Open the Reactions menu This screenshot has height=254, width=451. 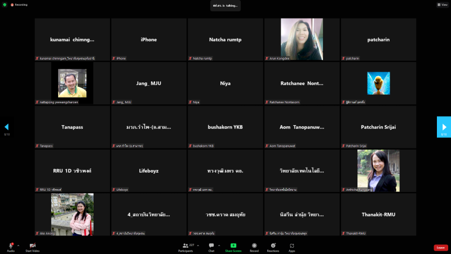[x=273, y=246]
